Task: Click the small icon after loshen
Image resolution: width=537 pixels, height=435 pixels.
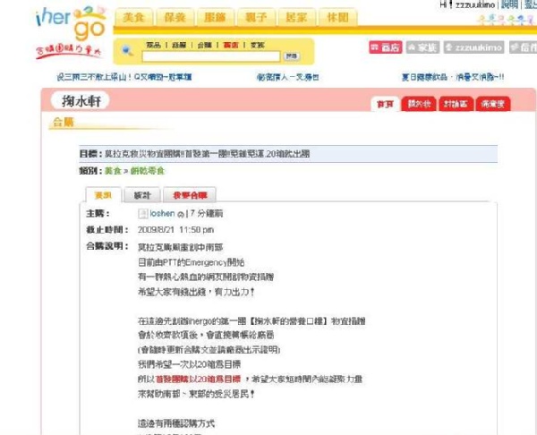Action: (x=181, y=215)
